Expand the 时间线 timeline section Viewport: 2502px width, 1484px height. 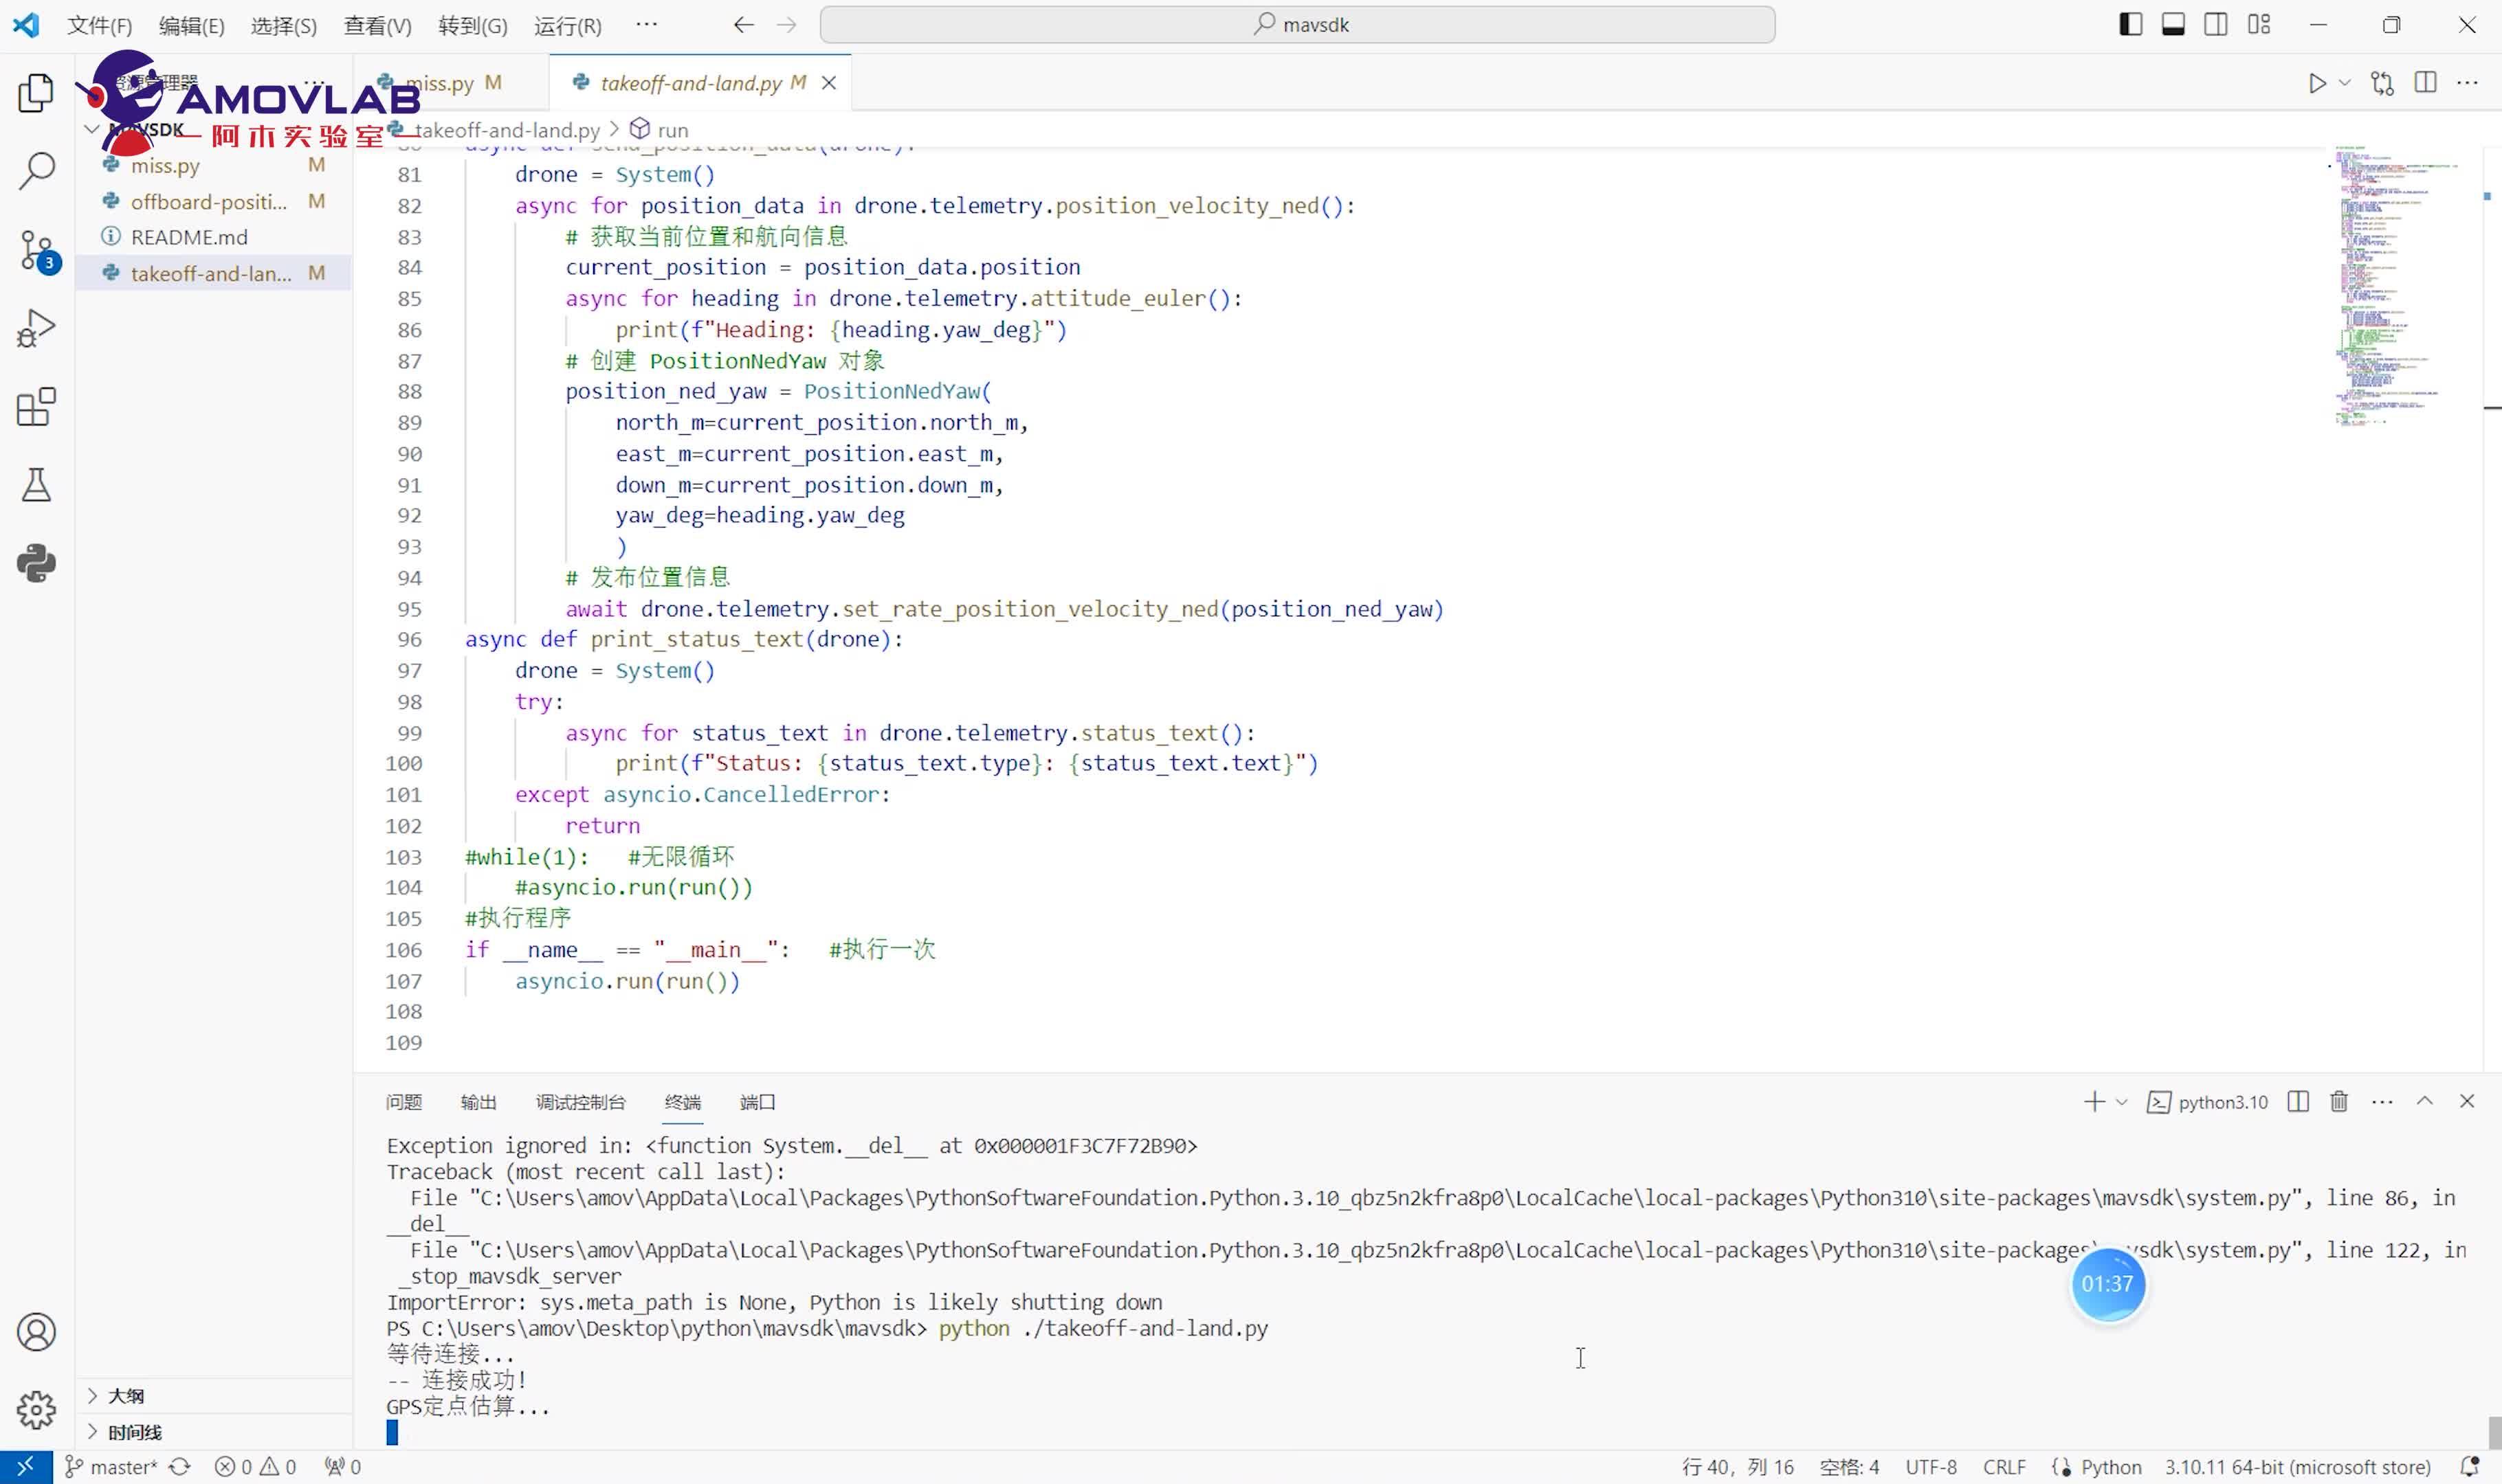click(x=134, y=1431)
